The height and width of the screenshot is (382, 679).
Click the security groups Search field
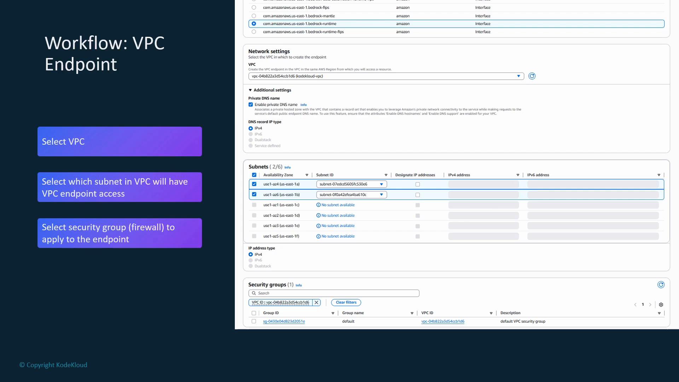[334, 293]
